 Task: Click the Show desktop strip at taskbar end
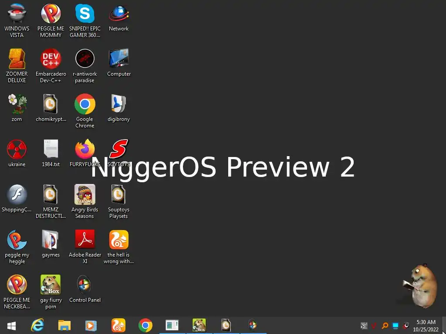click(x=444, y=325)
